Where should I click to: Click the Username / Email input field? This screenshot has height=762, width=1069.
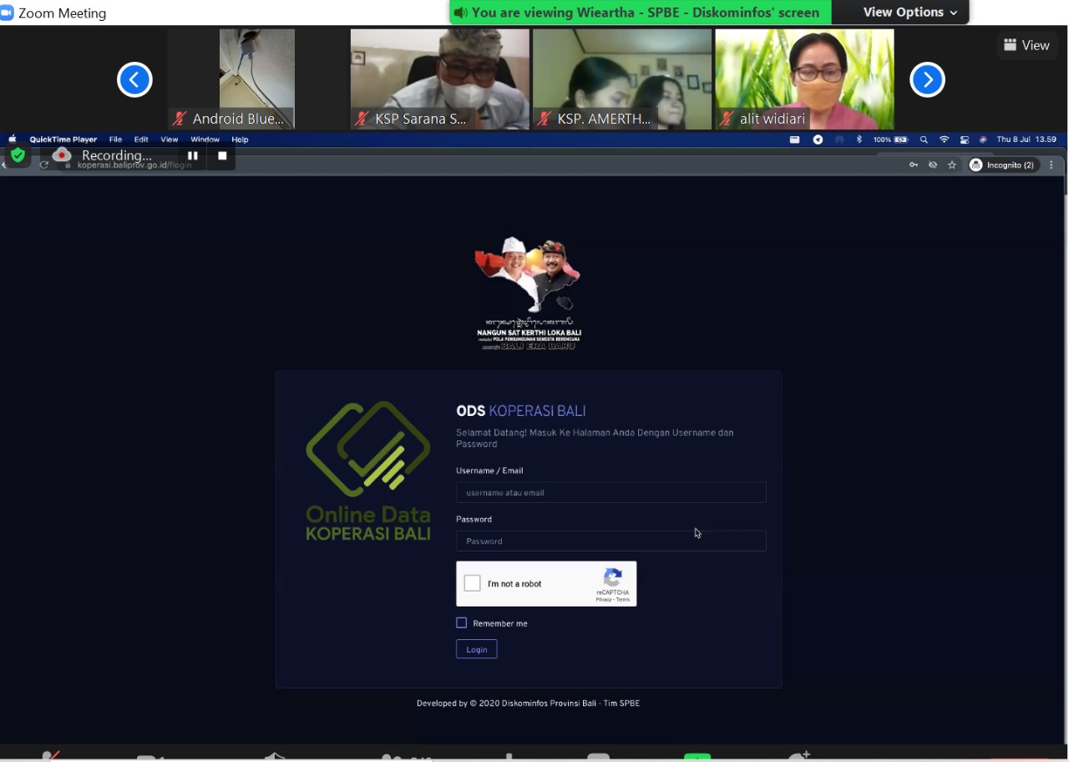610,492
